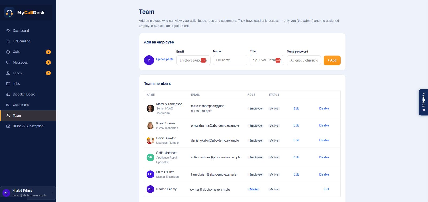Click the Jobs calendar icon

(x=8, y=84)
